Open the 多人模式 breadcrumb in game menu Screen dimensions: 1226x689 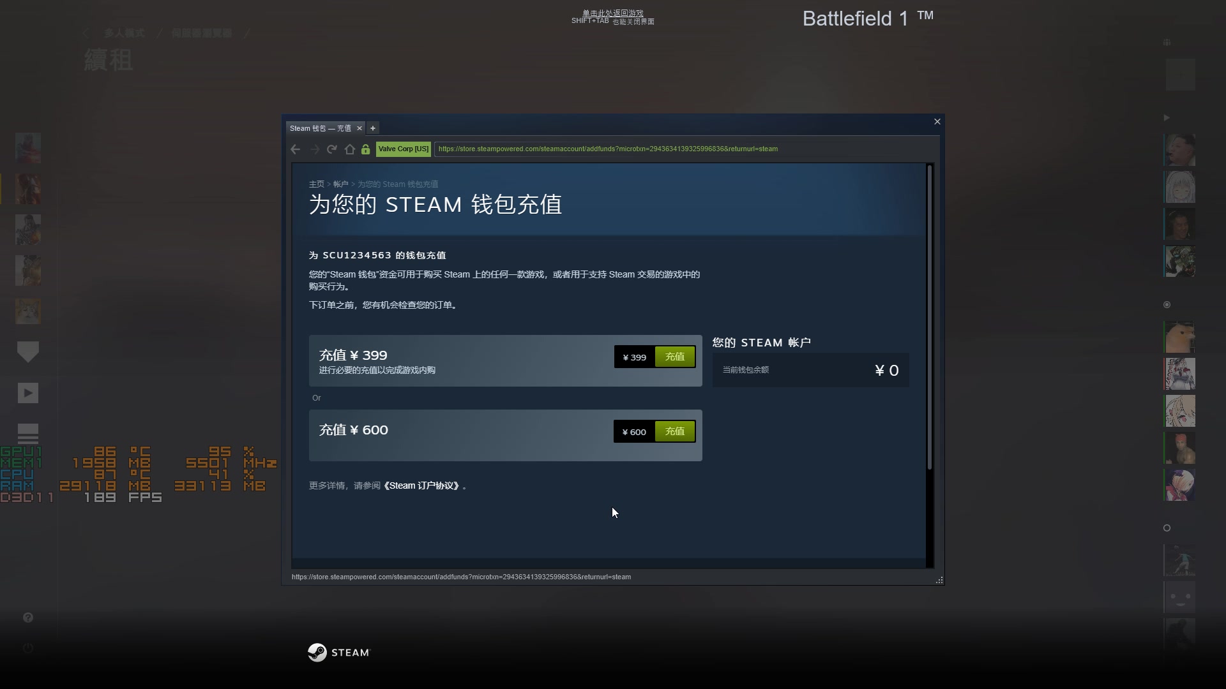click(125, 33)
